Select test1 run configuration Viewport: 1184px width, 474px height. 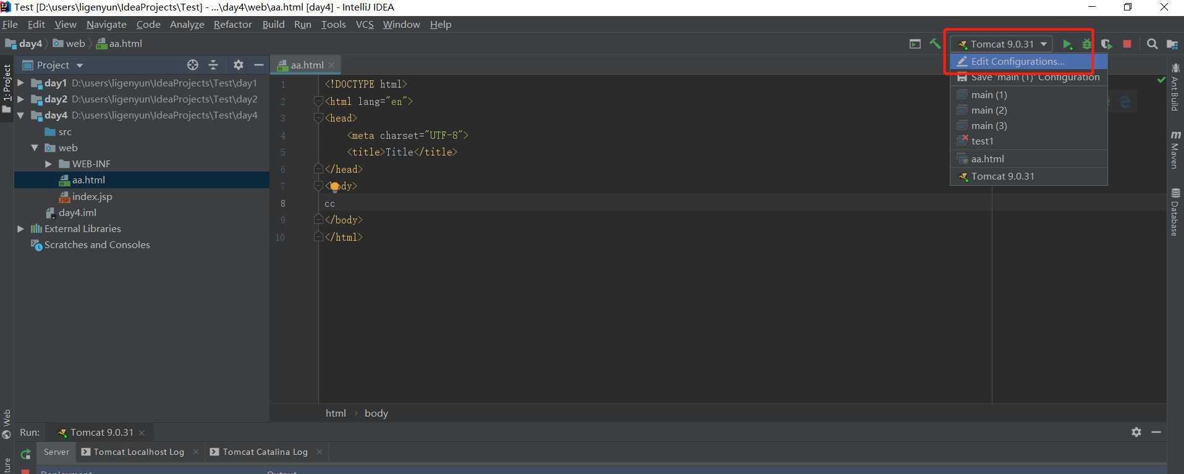pyautogui.click(x=1029, y=141)
